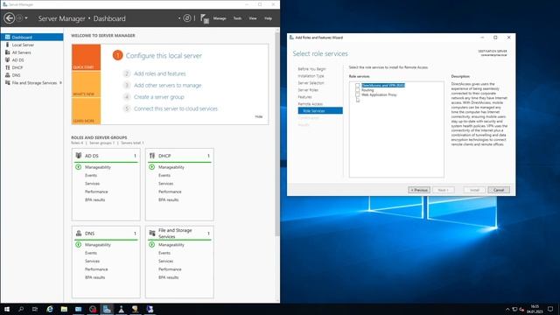Open the Manage menu

coord(220,18)
